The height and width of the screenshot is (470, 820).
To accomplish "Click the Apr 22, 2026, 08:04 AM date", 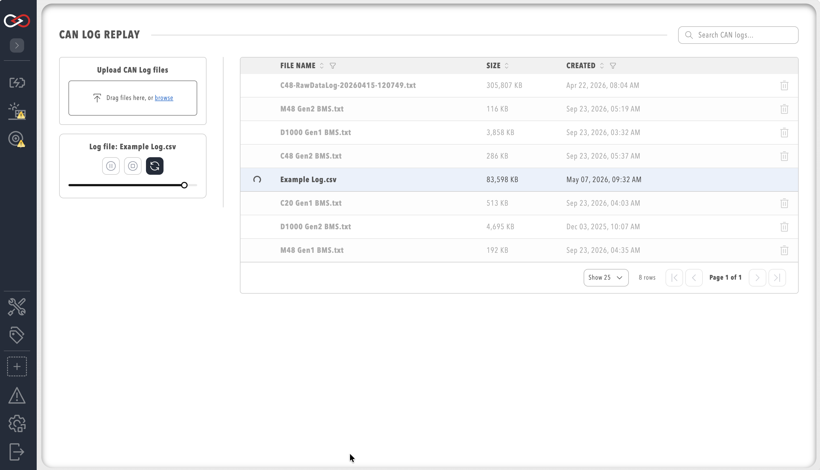I will (x=603, y=85).
